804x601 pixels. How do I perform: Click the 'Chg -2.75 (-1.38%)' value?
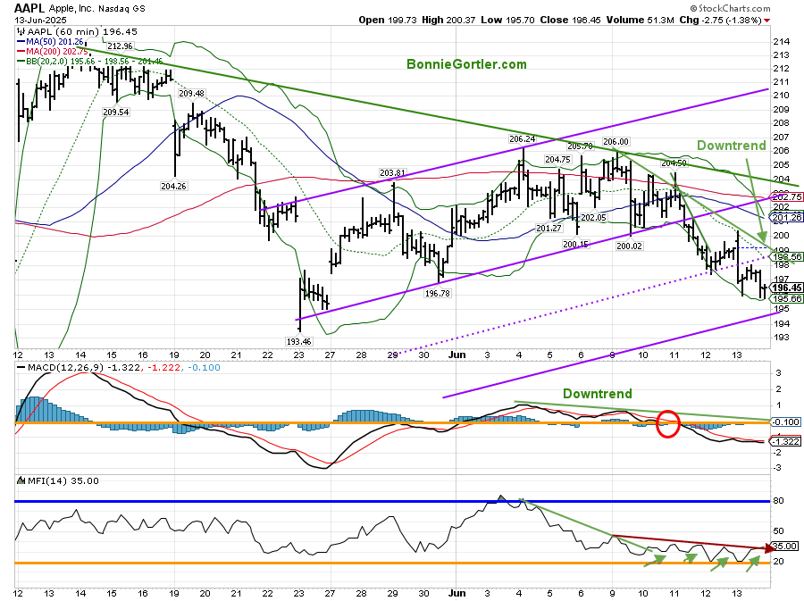click(720, 20)
